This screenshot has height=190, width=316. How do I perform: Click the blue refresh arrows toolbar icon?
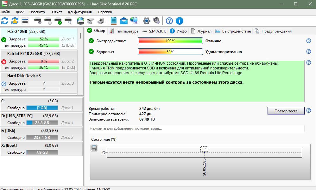pos(5,21)
